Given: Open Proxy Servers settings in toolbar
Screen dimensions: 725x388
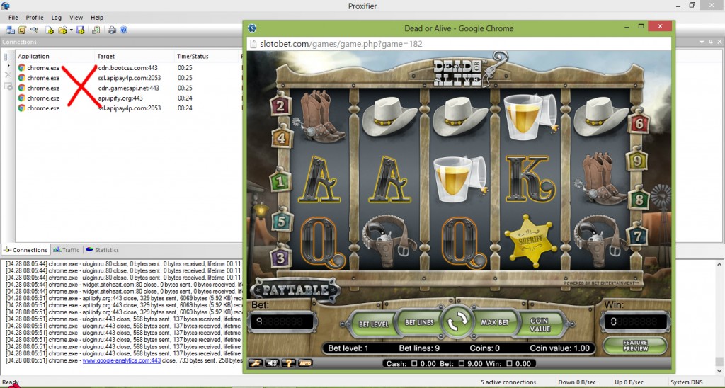Looking at the screenshot, I should [x=10, y=30].
